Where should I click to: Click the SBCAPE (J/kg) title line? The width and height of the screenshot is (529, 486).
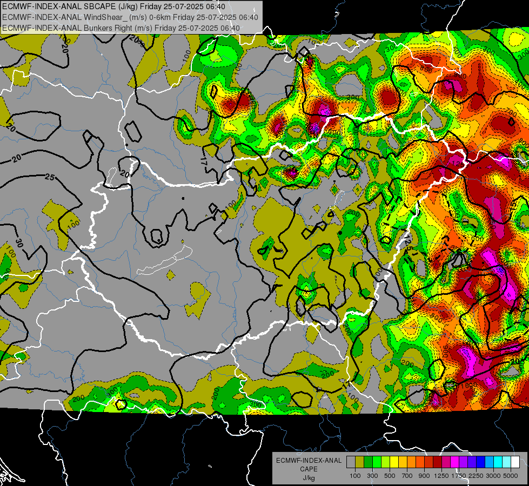pyautogui.click(x=113, y=6)
